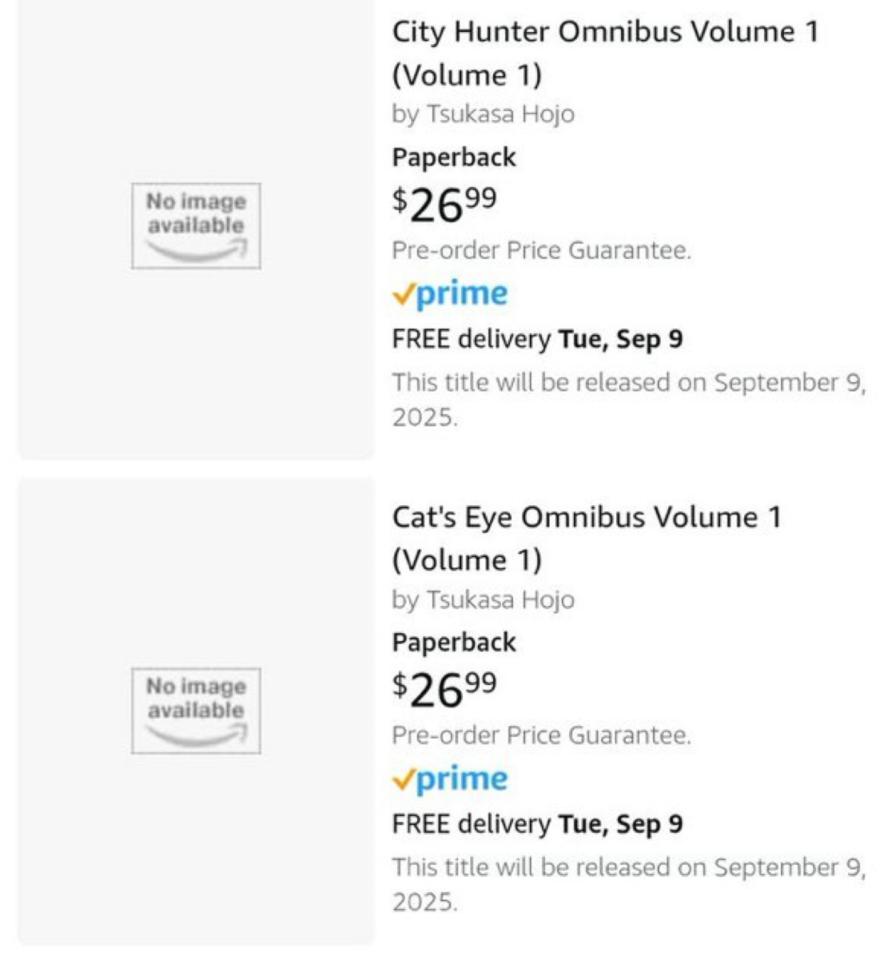Select the Paperback format for City Hunter

coord(454,157)
